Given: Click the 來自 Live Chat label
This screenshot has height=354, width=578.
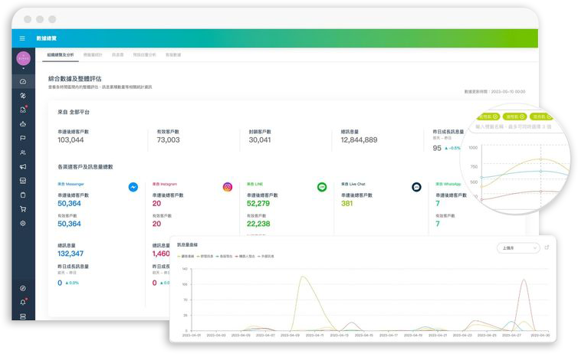Looking at the screenshot, I should pos(353,184).
